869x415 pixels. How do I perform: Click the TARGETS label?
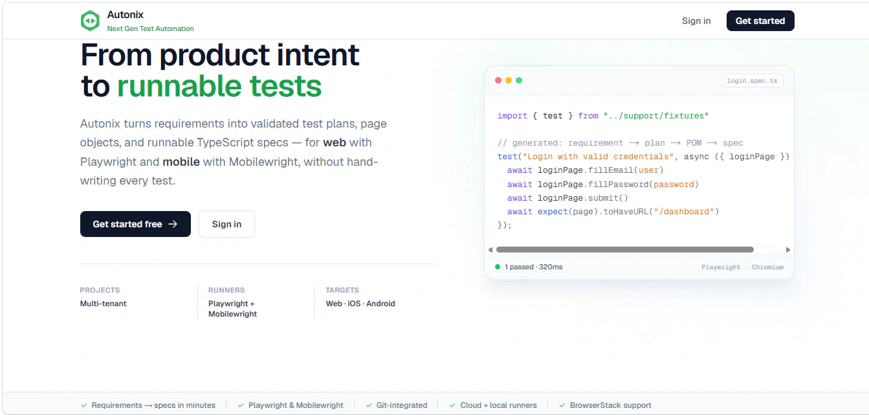point(342,290)
